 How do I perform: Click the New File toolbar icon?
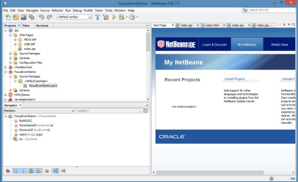coord(8,17)
